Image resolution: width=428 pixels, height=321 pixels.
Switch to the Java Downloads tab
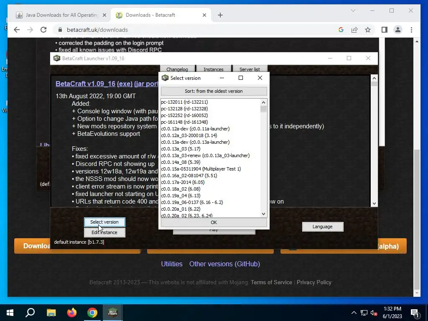click(61, 15)
